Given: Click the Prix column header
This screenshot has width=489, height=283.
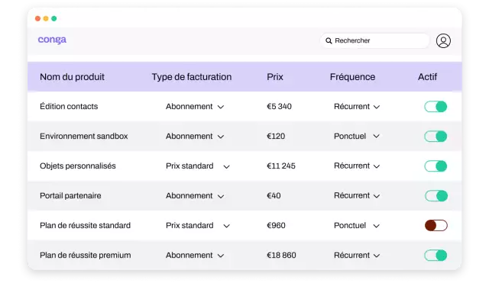Looking at the screenshot, I should coord(275,77).
